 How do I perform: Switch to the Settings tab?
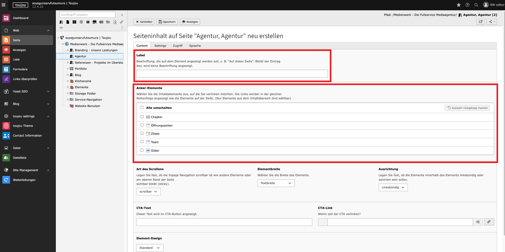pyautogui.click(x=160, y=46)
